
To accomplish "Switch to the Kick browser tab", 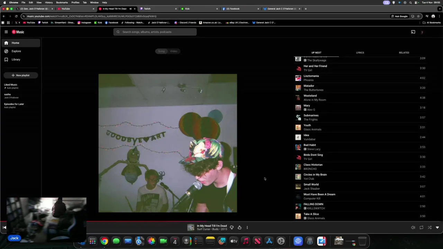I will pyautogui.click(x=200, y=9).
